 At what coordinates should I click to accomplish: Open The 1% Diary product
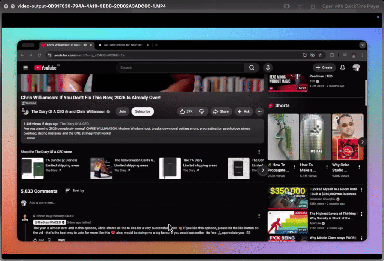pos(189,169)
